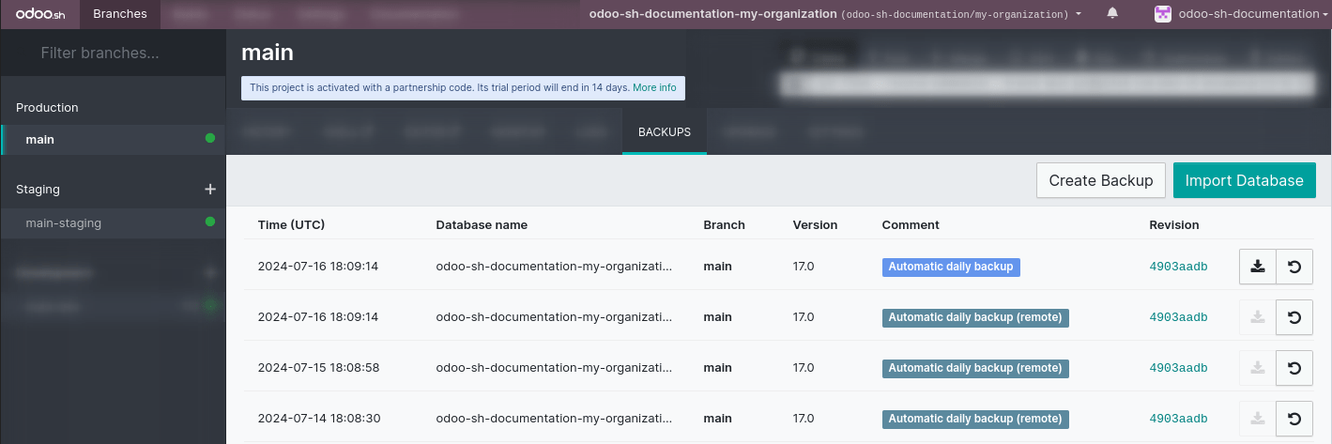
Task: Open the More info link
Action: 654,87
